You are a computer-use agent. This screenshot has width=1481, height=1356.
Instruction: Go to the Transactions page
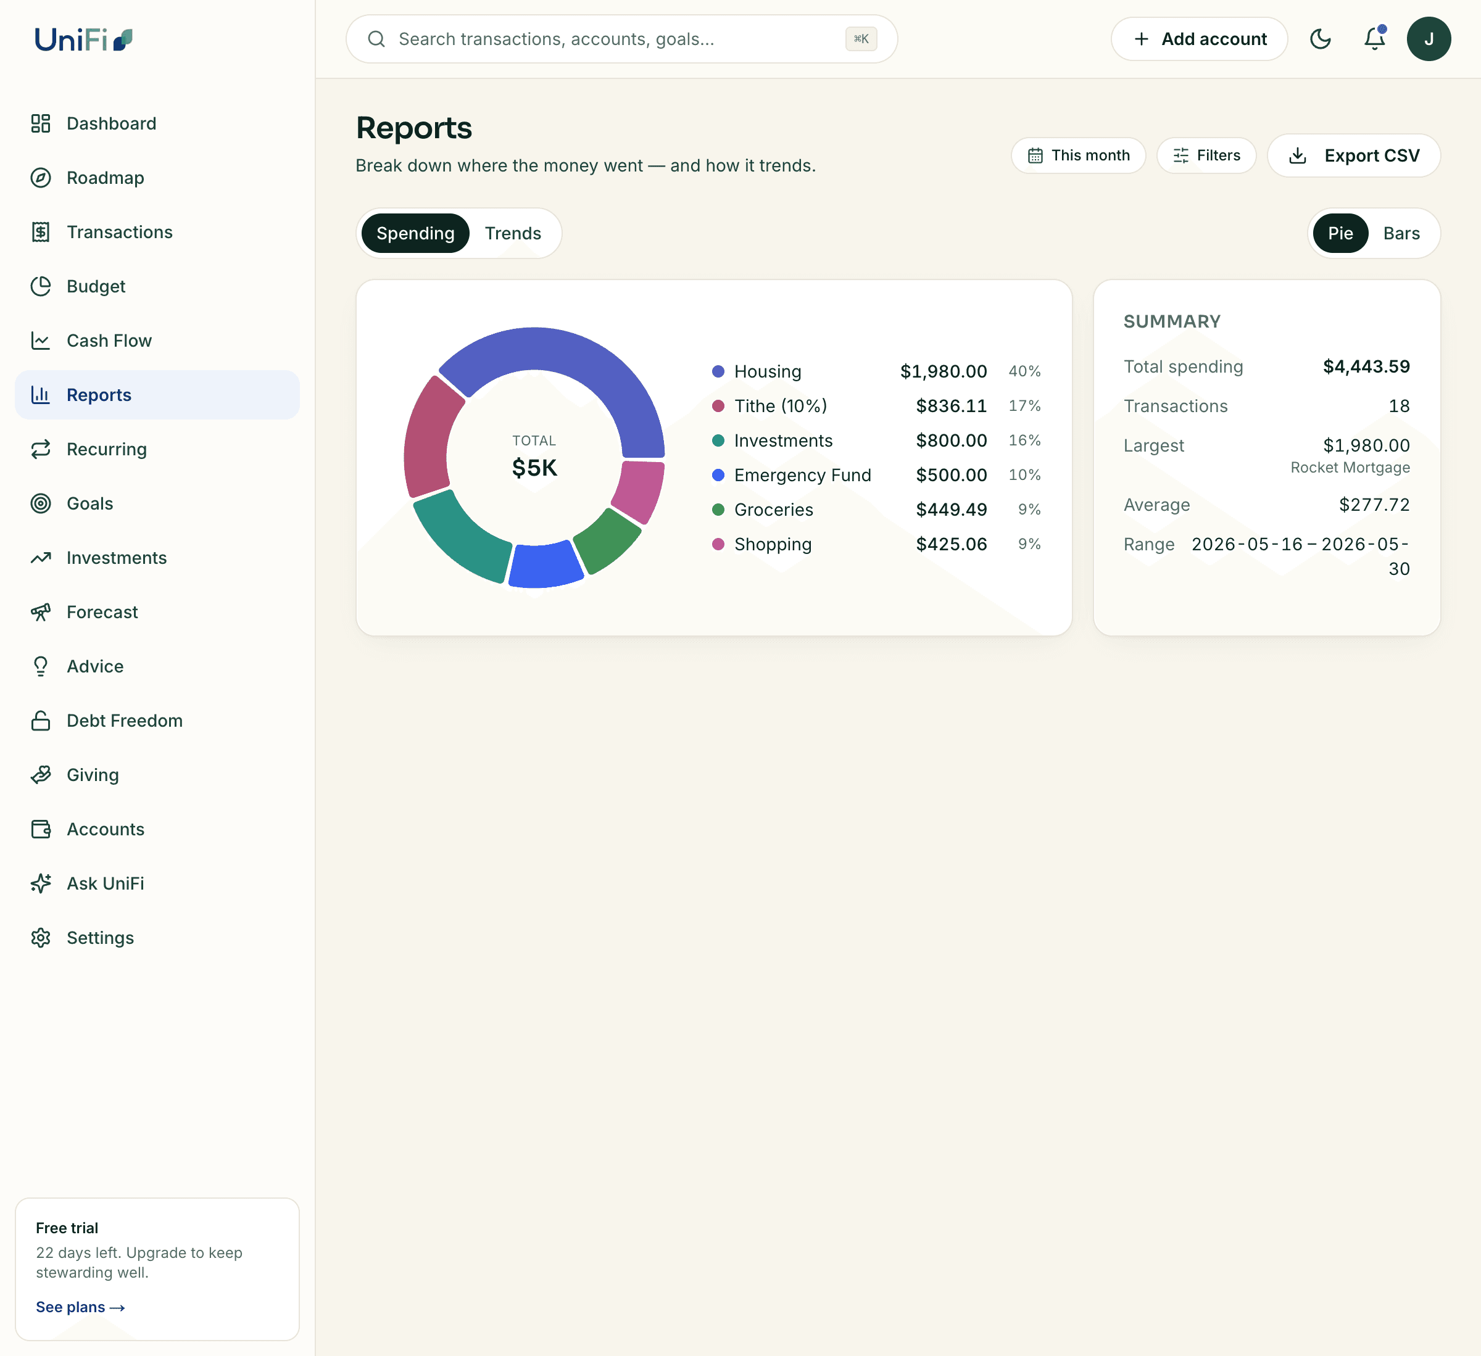point(157,232)
